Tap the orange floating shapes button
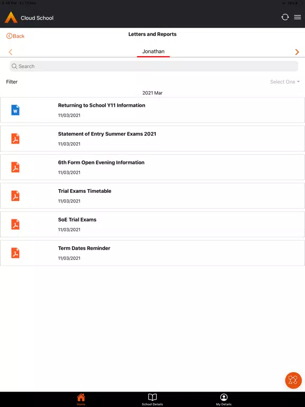Image resolution: width=305 pixels, height=407 pixels. pos(293,381)
